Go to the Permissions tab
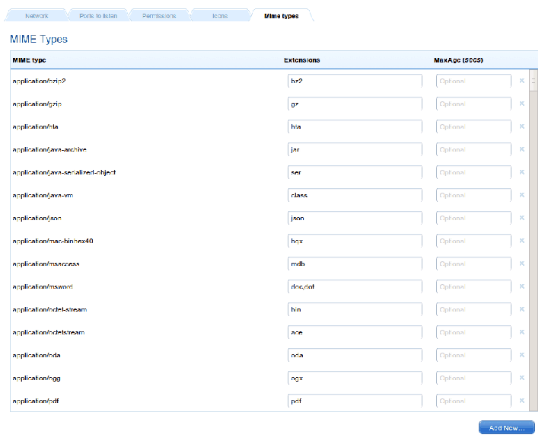The height and width of the screenshot is (438, 548). (159, 15)
